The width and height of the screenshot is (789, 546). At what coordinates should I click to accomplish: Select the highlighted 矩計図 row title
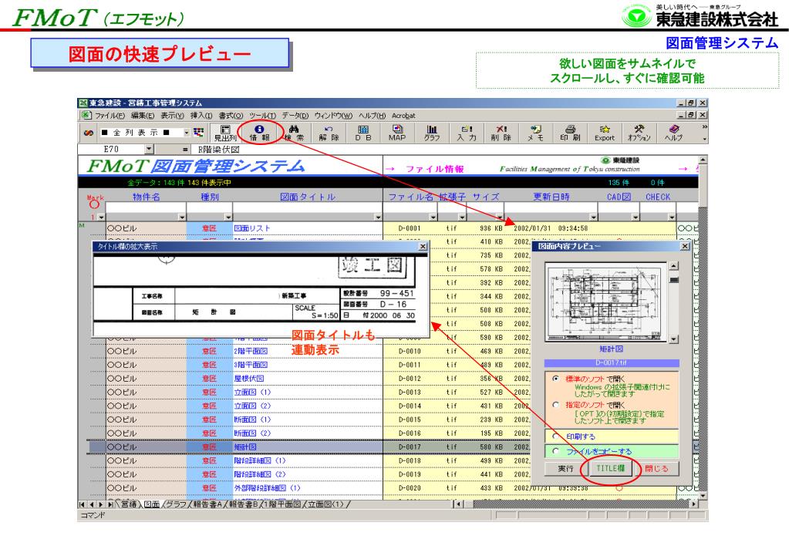coord(245,447)
